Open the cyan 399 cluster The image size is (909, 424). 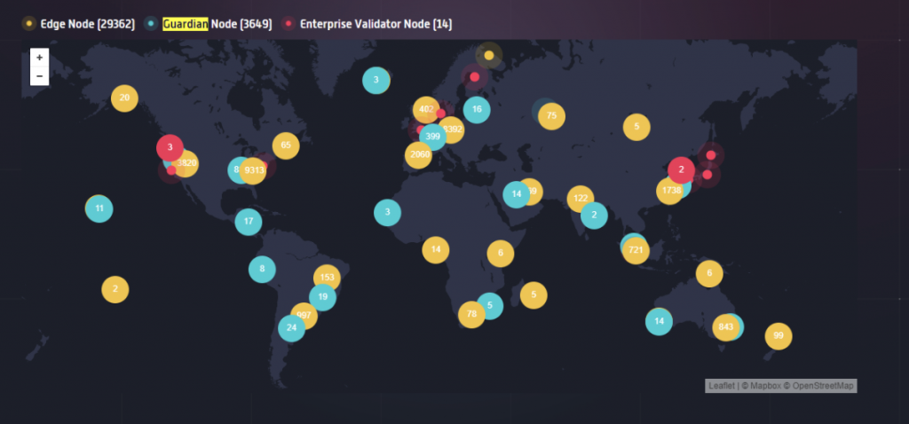433,137
